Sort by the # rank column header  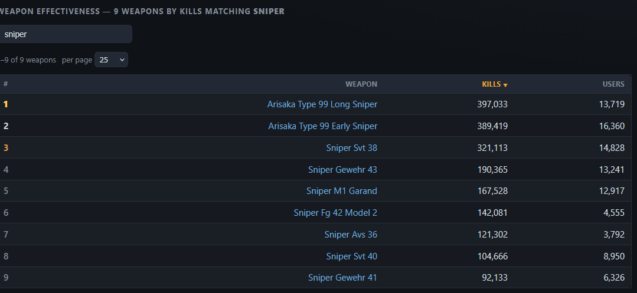point(6,84)
